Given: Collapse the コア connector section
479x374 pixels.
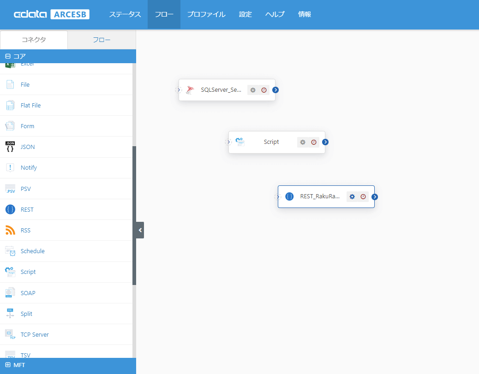Looking at the screenshot, I should 8,56.
